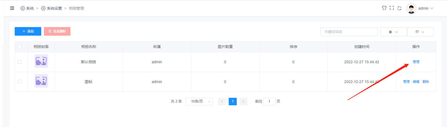Click the gear icon beside 系统设置
Screen dimensions: 447x127
[x=43, y=8]
